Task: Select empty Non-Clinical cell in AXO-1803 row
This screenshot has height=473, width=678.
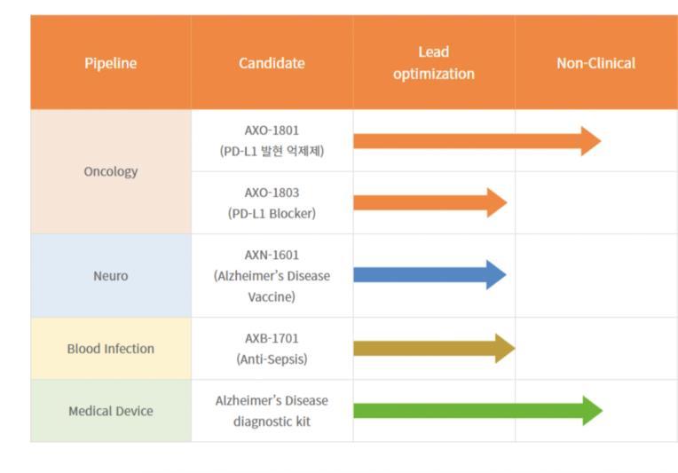Action: tap(596, 203)
